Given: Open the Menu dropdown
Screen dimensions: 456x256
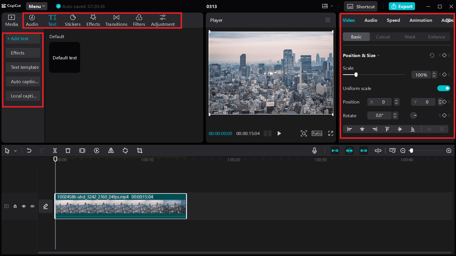Looking at the screenshot, I should (x=37, y=6).
